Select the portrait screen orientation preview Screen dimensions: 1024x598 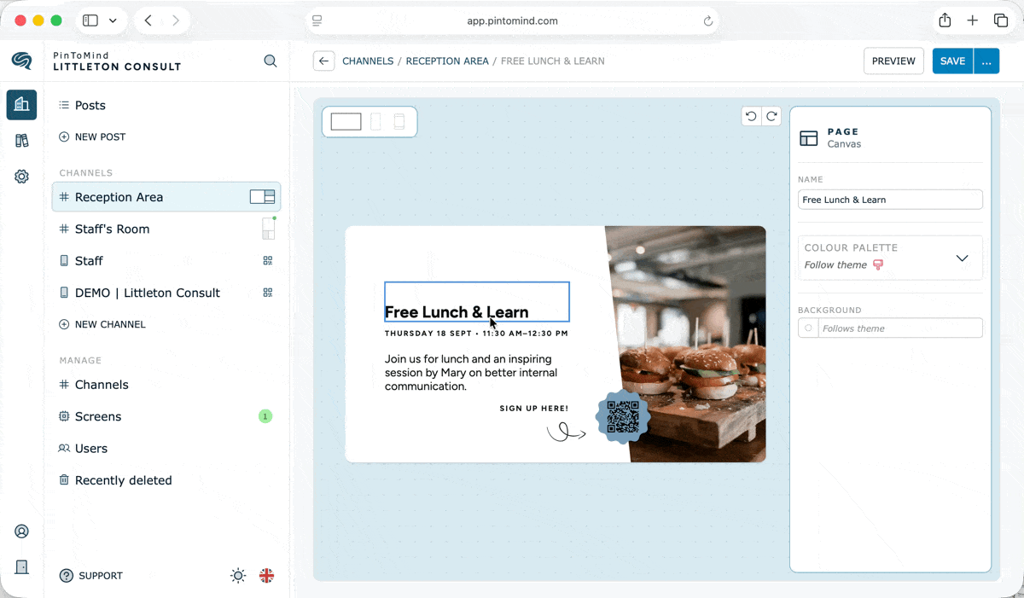(375, 122)
